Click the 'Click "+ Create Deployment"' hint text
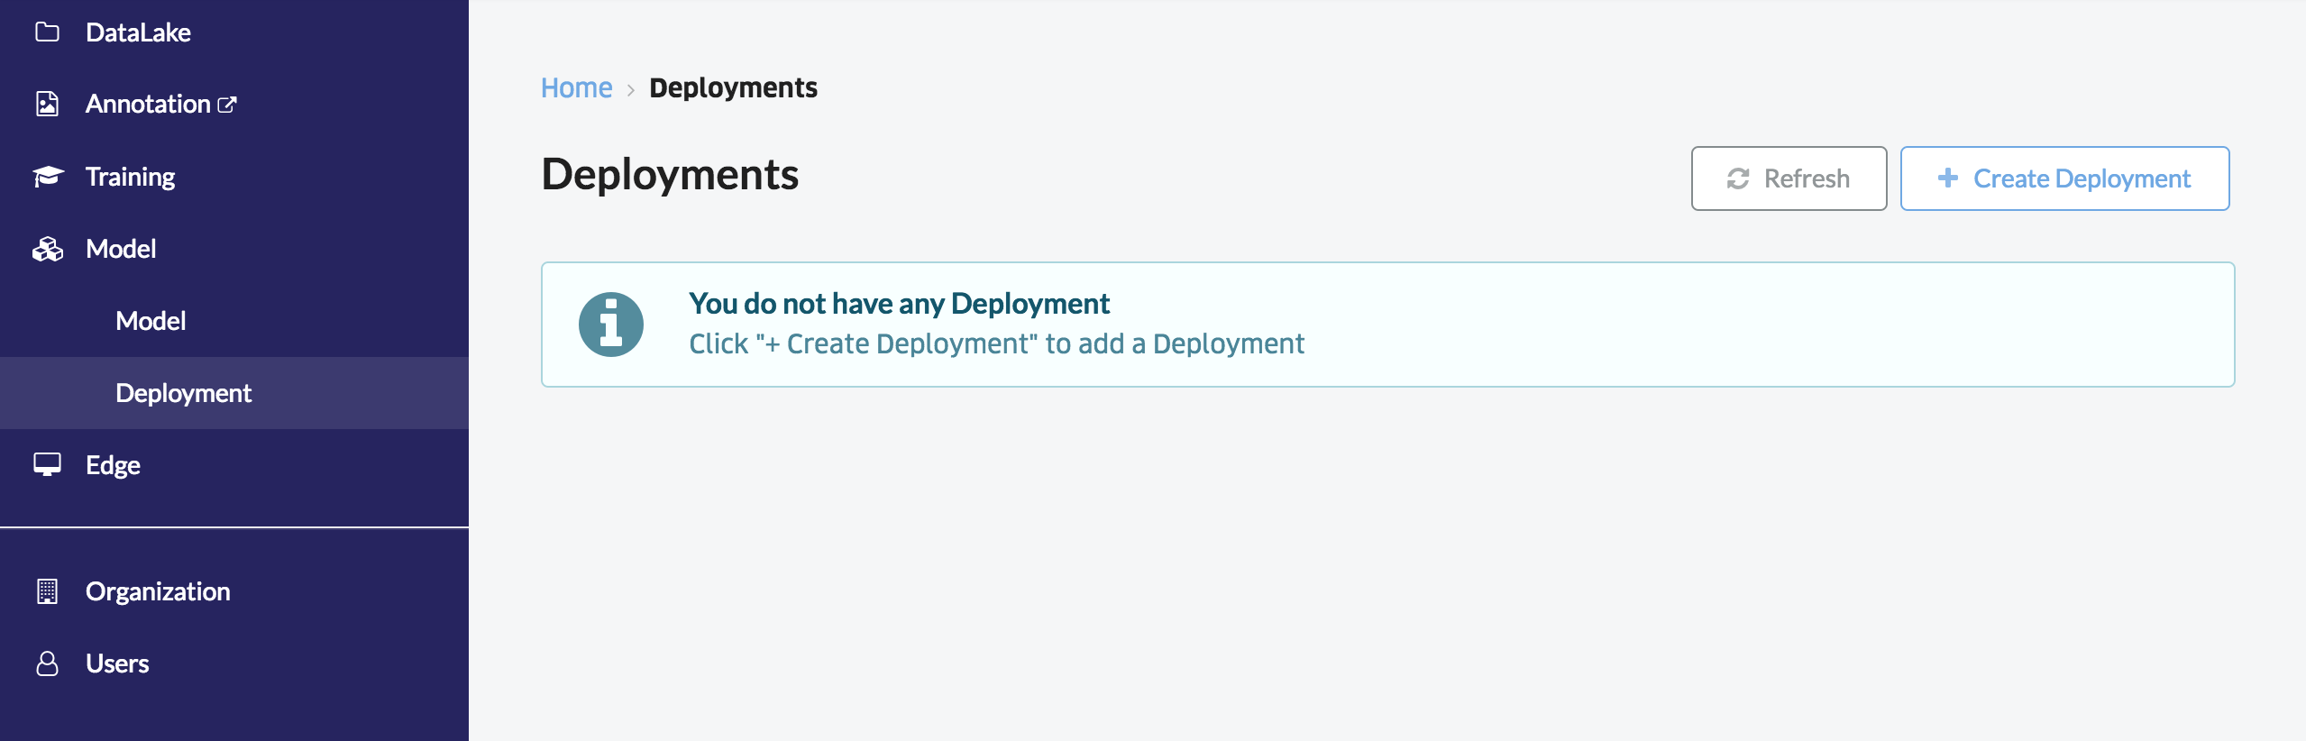This screenshot has width=2306, height=741. (x=996, y=343)
